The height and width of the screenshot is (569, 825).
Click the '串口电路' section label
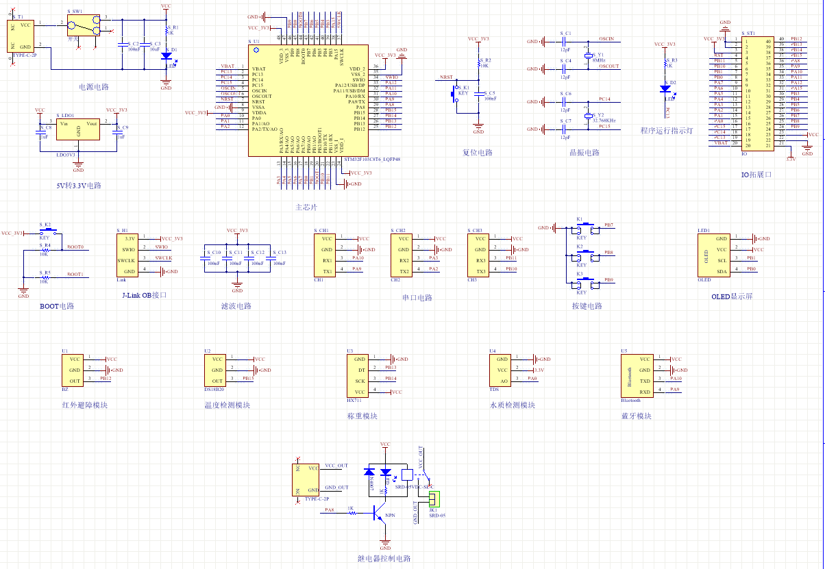(x=417, y=298)
